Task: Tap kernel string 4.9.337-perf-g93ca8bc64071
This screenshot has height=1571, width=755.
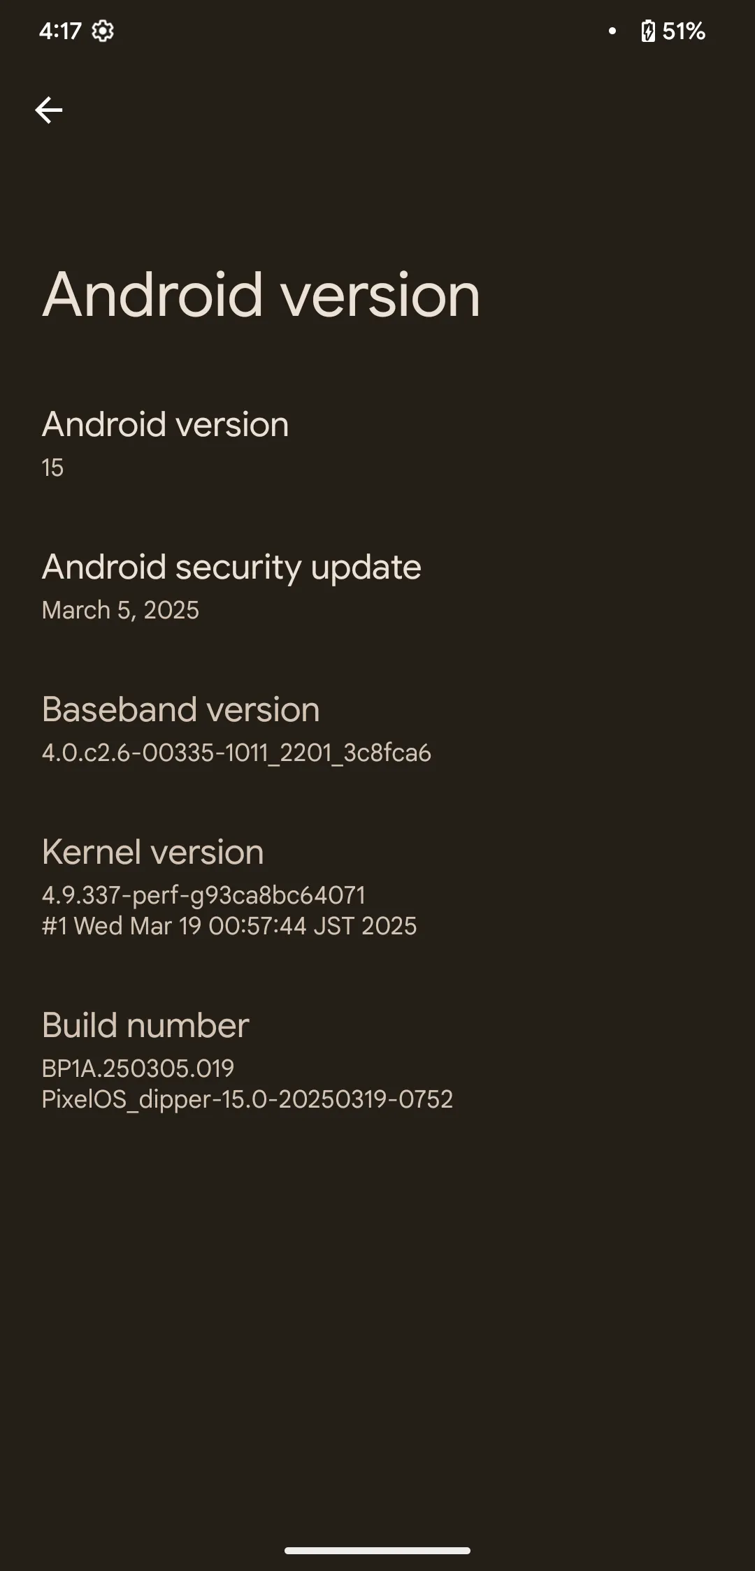Action: [203, 895]
